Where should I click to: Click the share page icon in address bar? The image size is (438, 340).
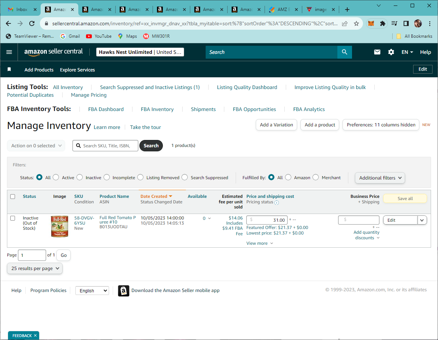345,23
